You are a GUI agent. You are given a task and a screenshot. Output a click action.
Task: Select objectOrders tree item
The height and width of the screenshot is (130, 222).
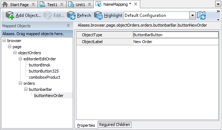pyautogui.click(x=30, y=53)
